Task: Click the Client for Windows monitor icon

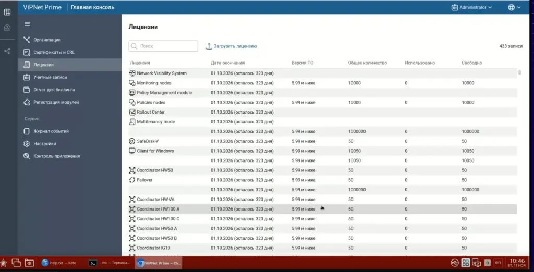Action: coord(132,151)
